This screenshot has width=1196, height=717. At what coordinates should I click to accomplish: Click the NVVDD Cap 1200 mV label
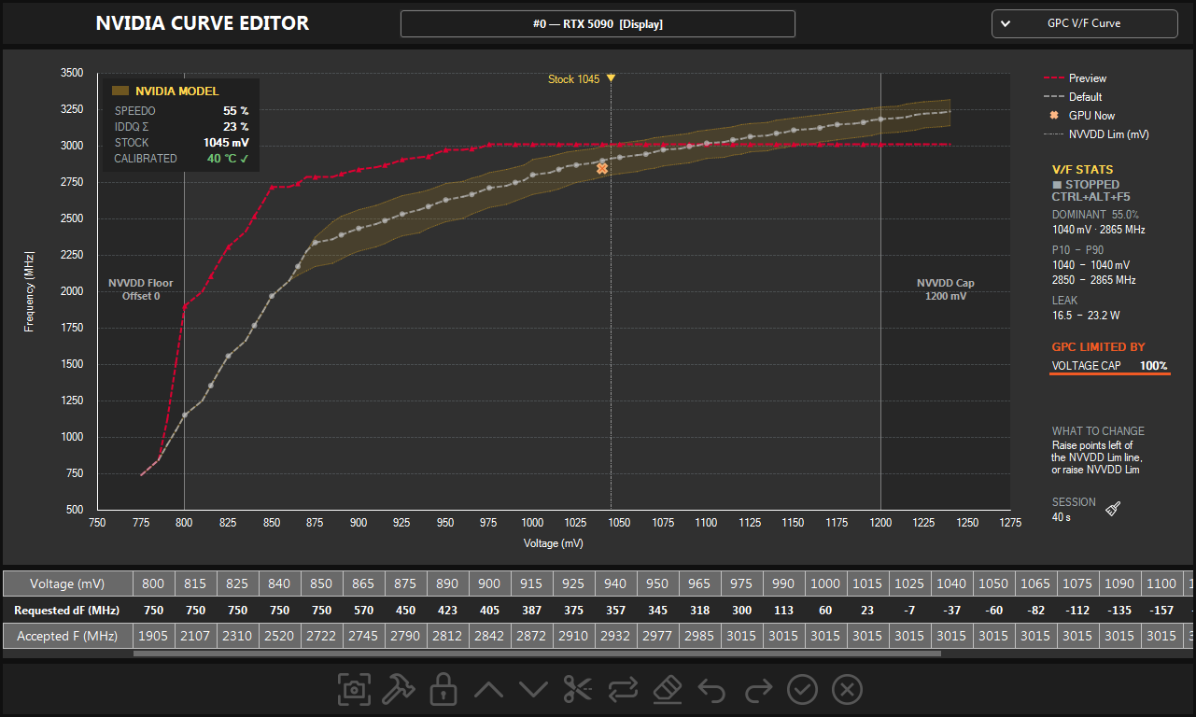click(945, 289)
